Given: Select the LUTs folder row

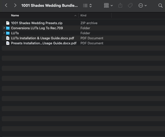Looking at the screenshot, I should [x=15, y=33].
